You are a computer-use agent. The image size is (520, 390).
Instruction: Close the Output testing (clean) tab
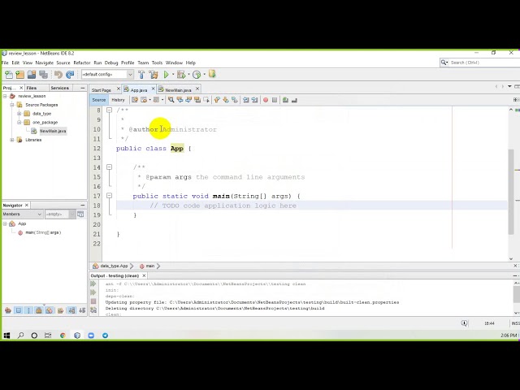(144, 275)
